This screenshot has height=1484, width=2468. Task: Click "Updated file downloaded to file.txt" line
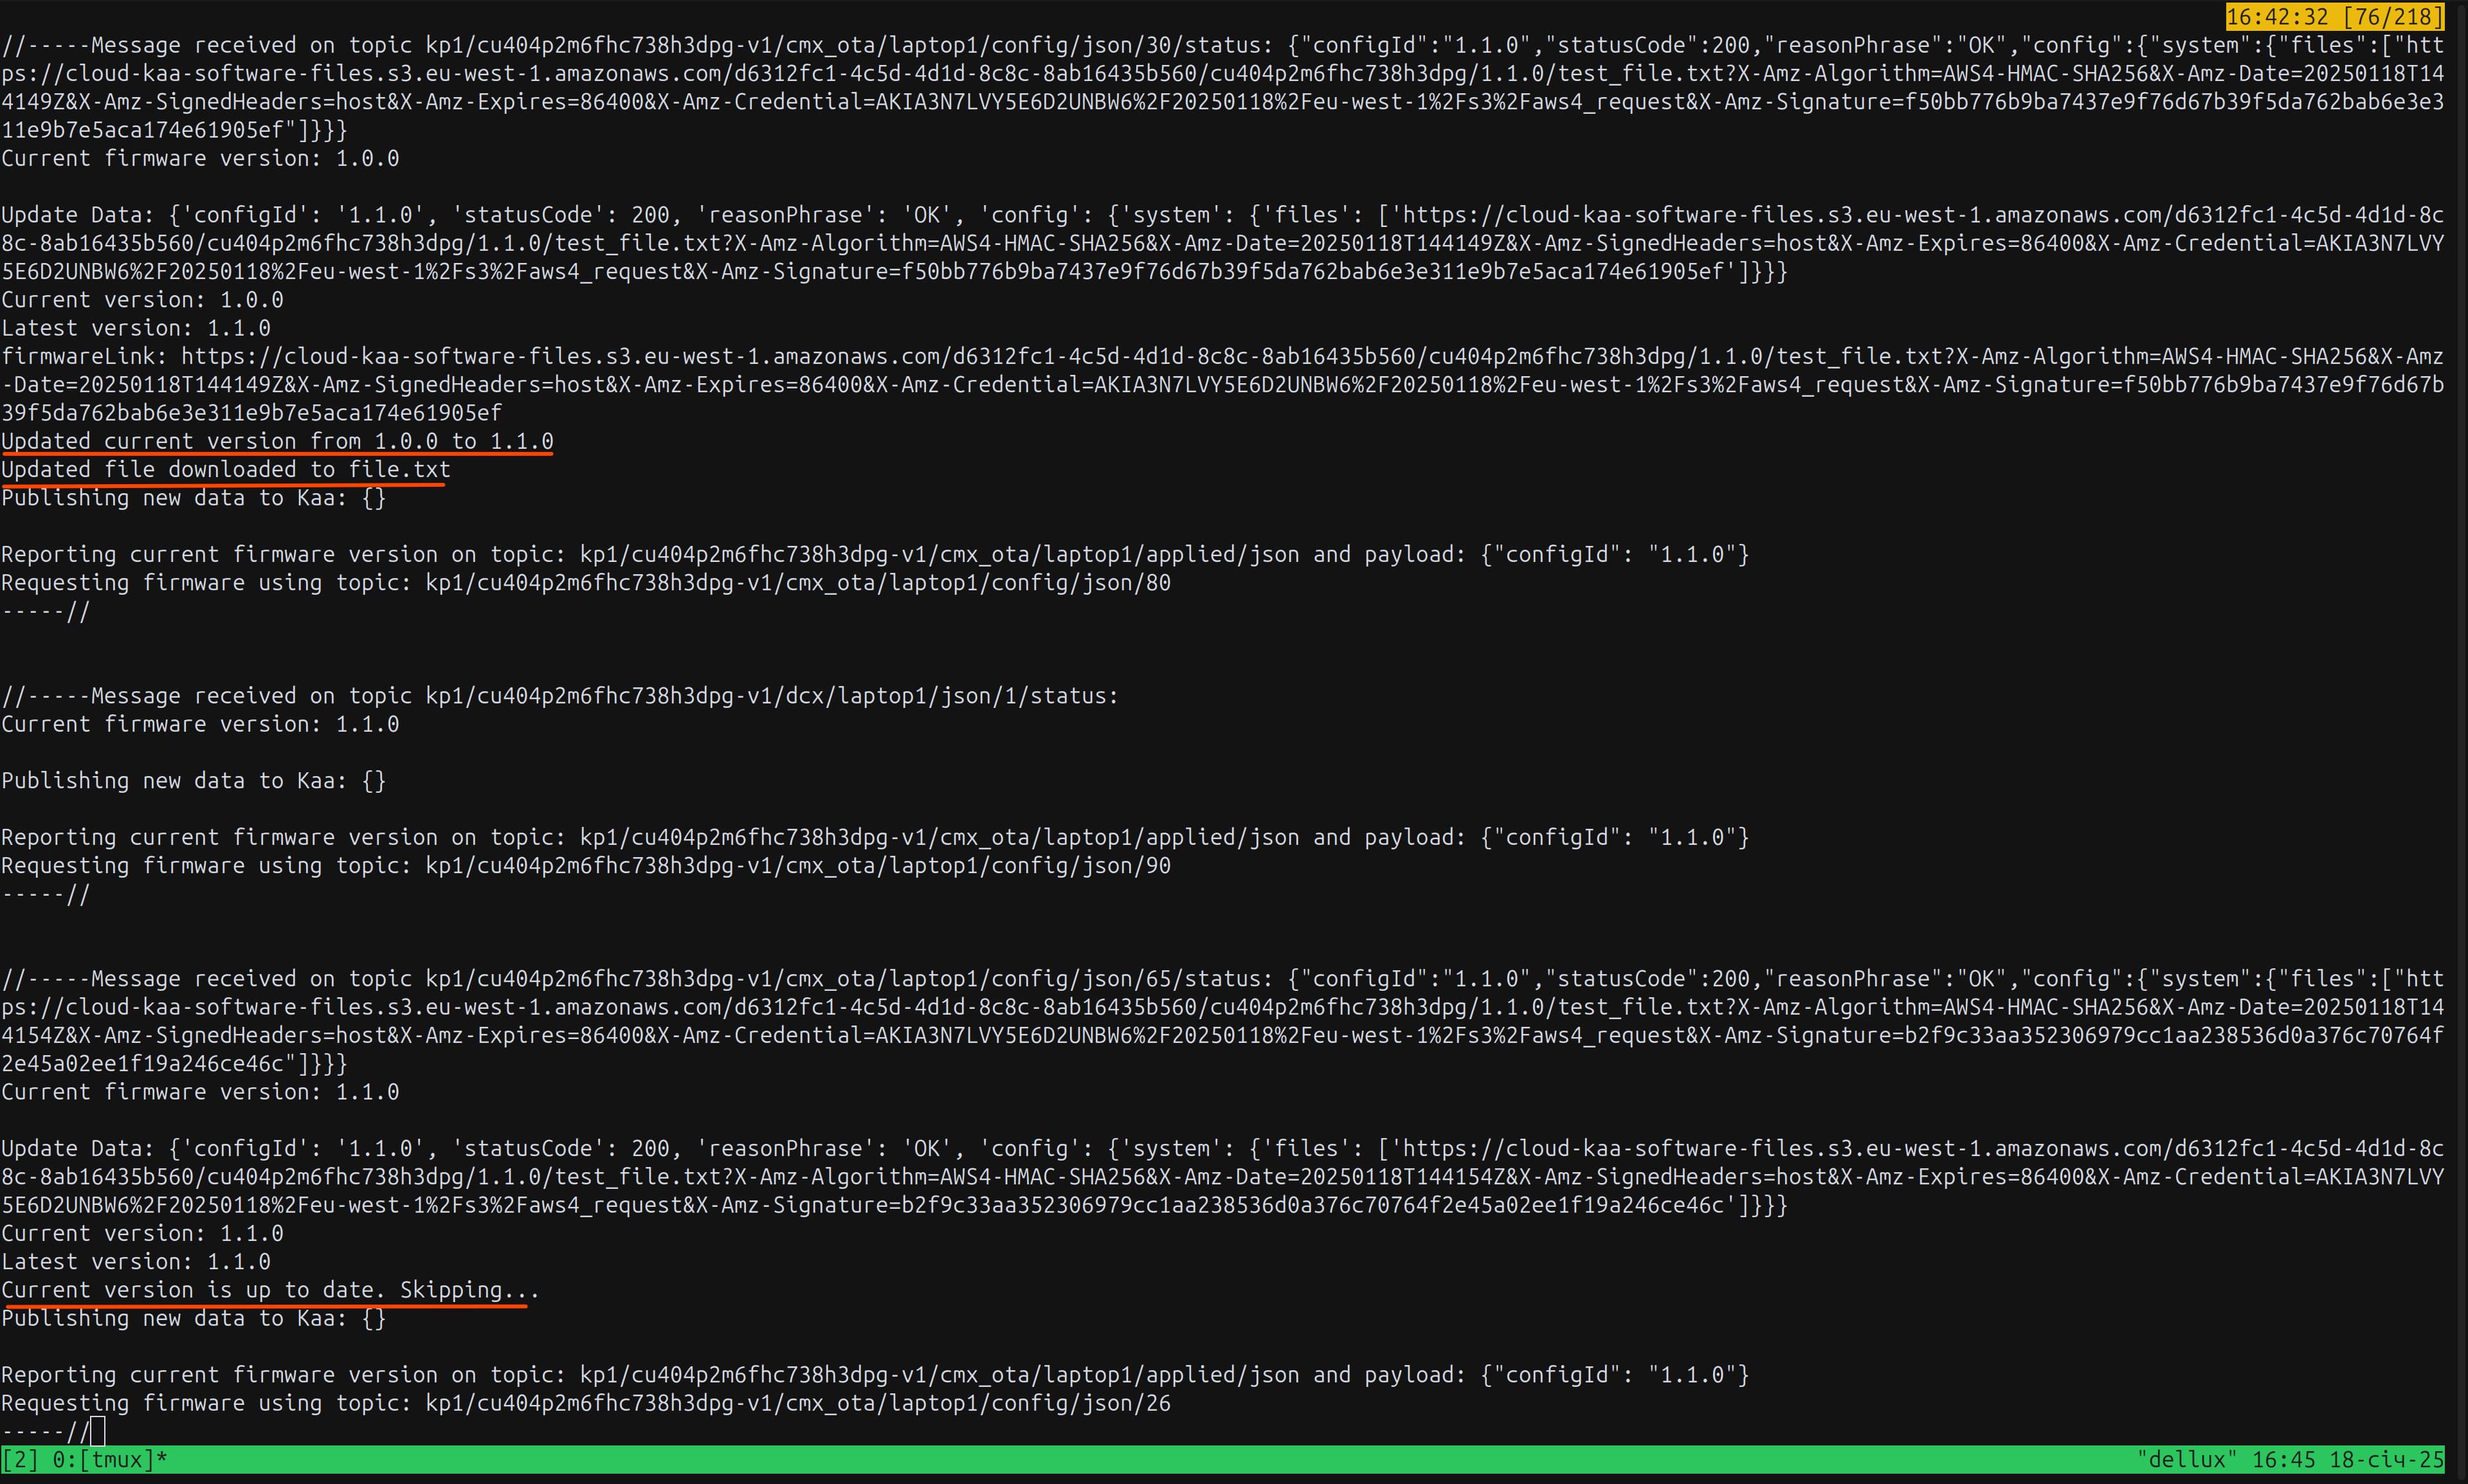pyautogui.click(x=226, y=469)
